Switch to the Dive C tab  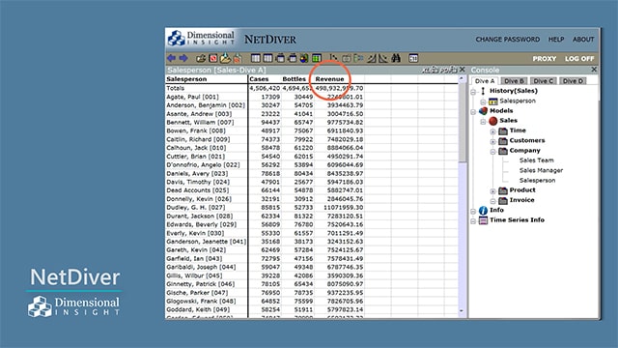(x=543, y=81)
